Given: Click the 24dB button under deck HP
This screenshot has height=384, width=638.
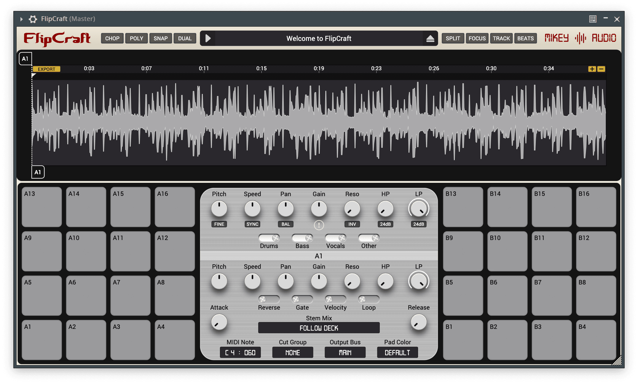Looking at the screenshot, I should point(385,224).
